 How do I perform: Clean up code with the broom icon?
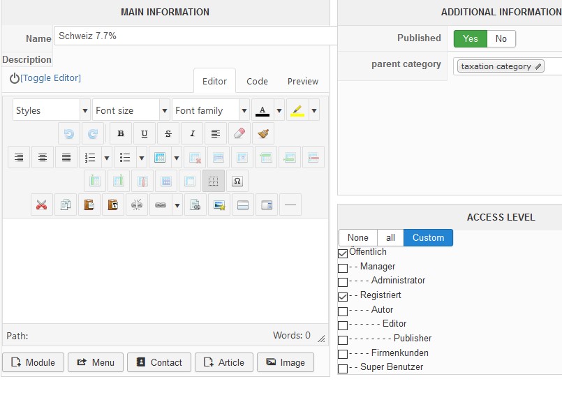[263, 133]
